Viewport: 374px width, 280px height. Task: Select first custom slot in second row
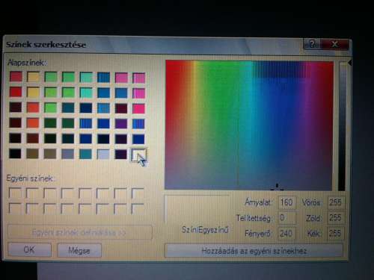coord(15,208)
